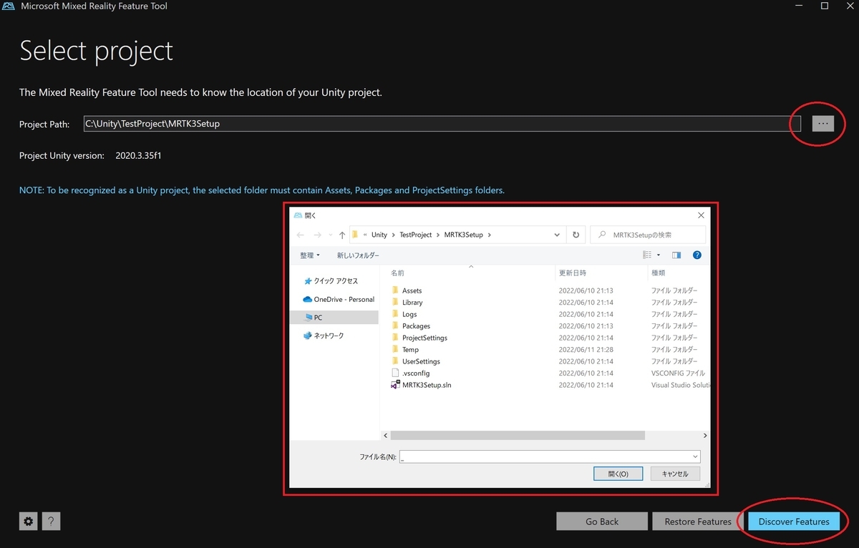Open the view options dropdown arrow
Screen dimensions: 859x548
tap(659, 255)
